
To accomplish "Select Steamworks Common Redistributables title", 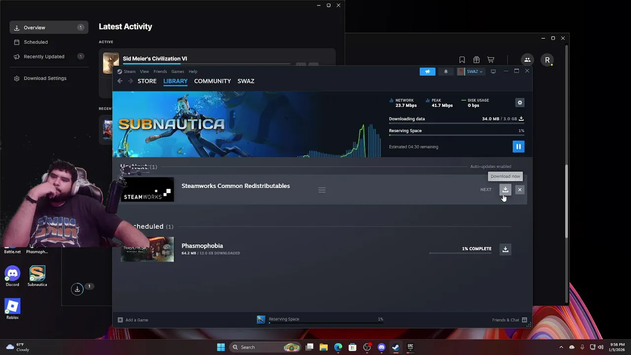I will tap(236, 186).
